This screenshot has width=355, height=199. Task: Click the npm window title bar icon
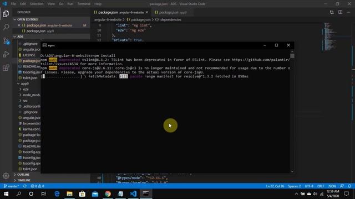[x=44, y=45]
